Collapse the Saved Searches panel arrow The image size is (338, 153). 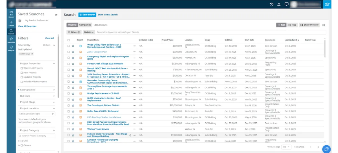click(56, 15)
